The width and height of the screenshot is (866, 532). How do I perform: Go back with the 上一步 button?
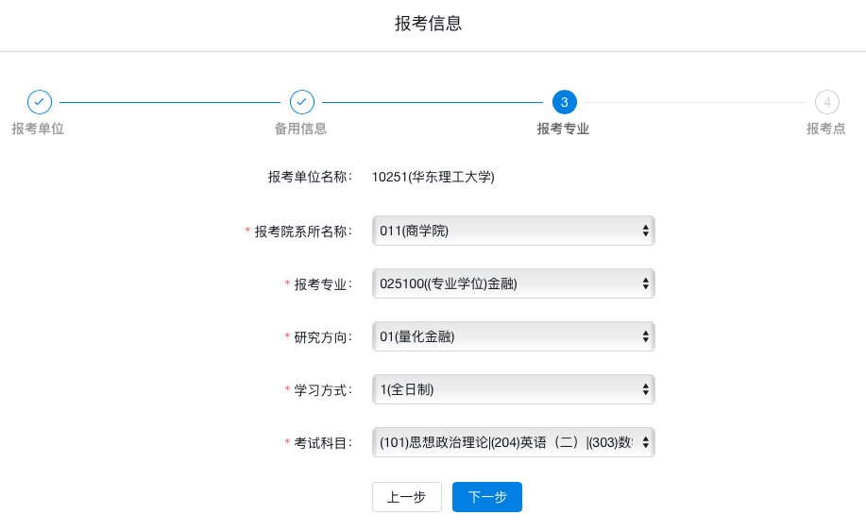[407, 497]
